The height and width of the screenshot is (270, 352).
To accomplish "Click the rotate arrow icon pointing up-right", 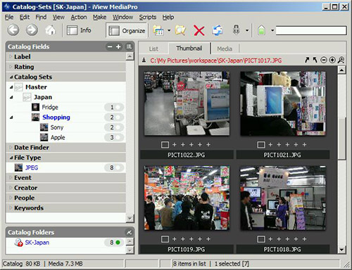I will click(307, 60).
